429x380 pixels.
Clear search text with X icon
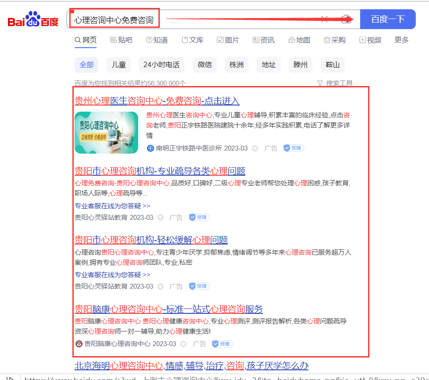324,19
